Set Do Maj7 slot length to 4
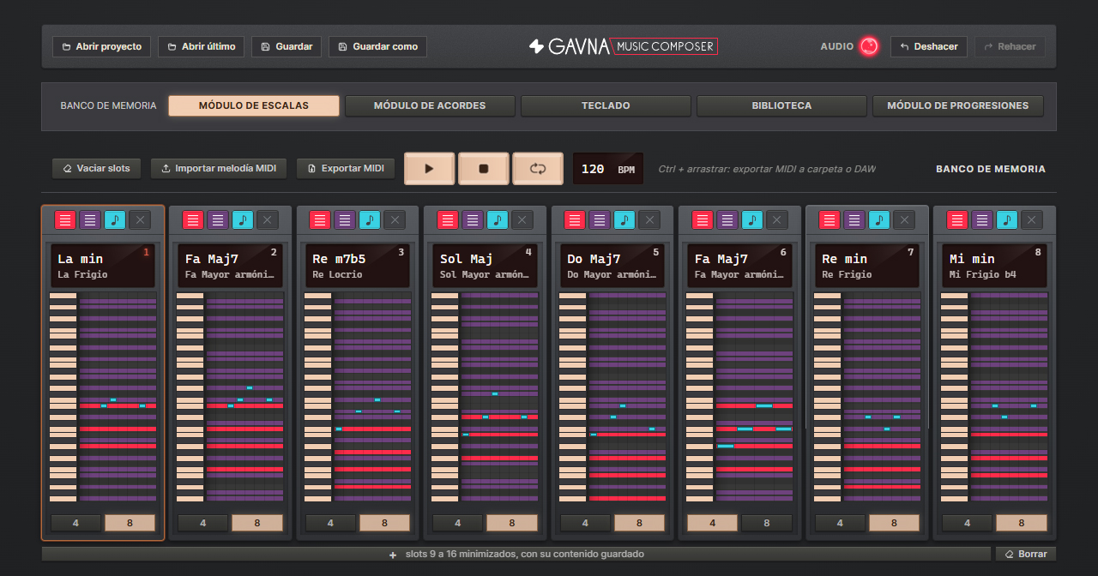1098x576 pixels. coord(585,523)
